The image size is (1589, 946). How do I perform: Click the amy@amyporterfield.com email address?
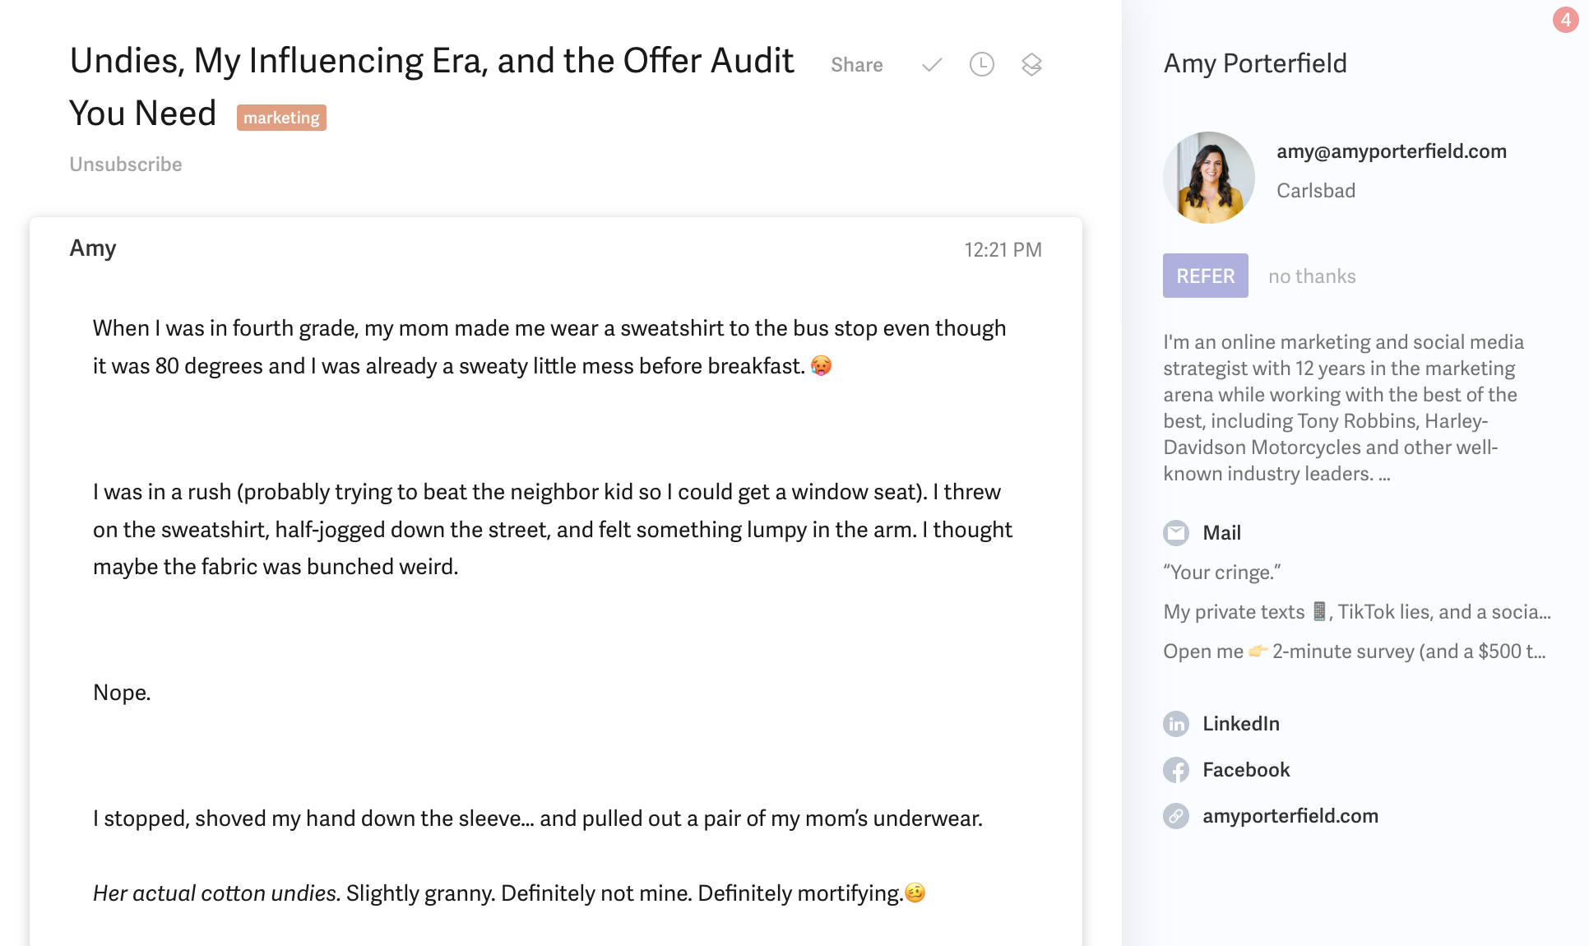click(1392, 151)
